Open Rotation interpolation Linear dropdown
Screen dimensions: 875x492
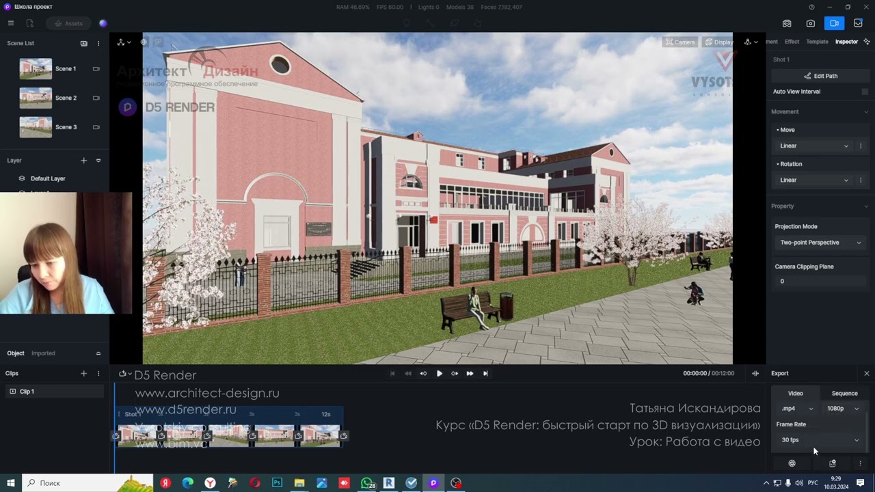tap(814, 180)
